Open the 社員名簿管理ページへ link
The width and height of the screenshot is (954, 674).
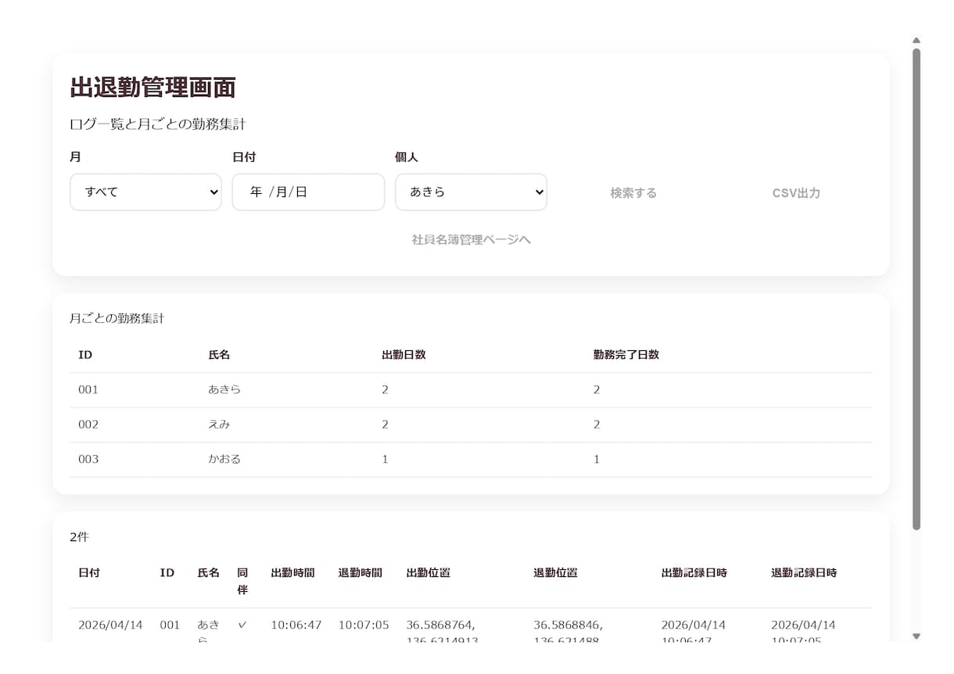point(471,239)
